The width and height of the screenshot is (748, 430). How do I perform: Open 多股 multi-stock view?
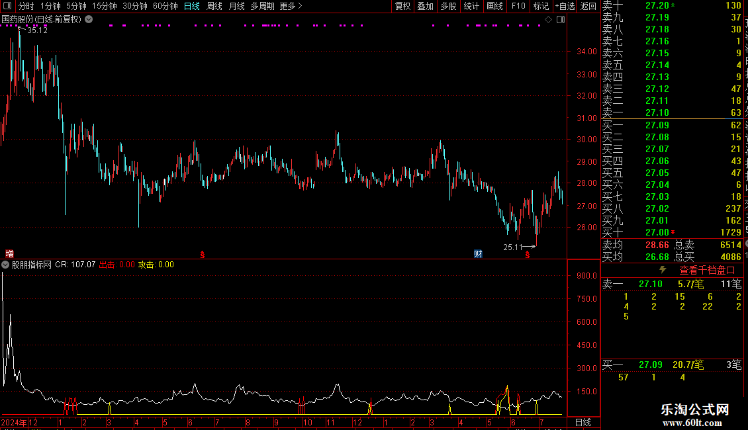click(448, 6)
